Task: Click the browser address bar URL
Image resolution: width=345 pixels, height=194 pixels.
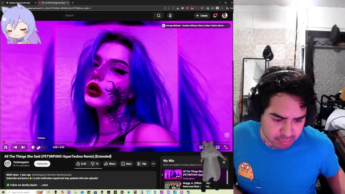Action: pyautogui.click(x=58, y=8)
